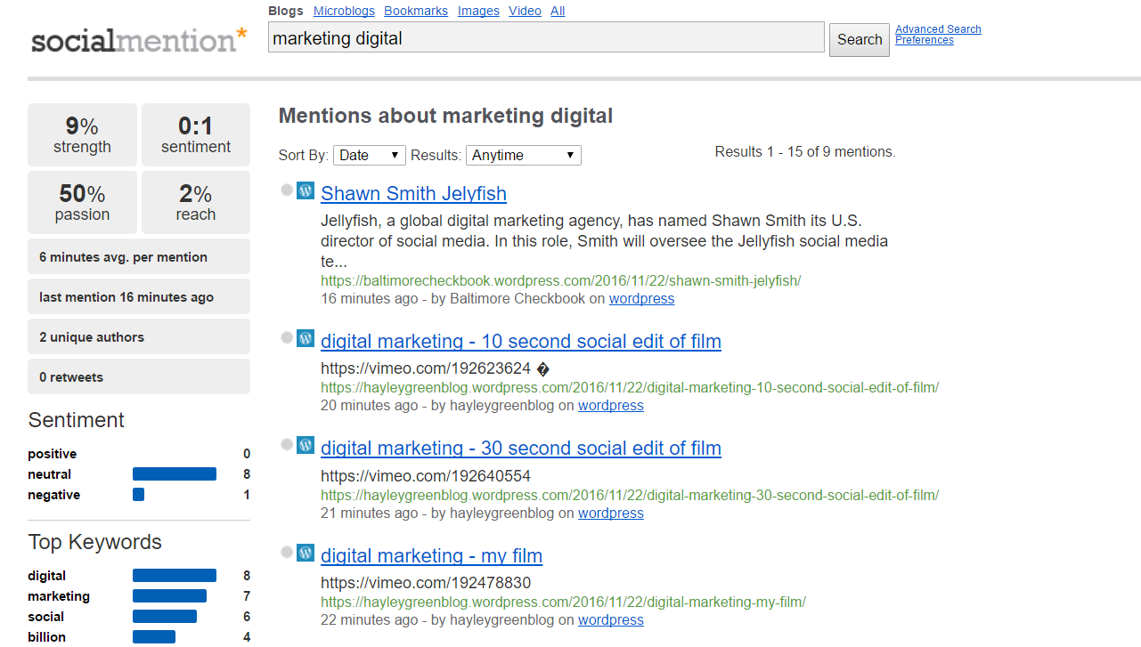Screen dimensions: 1141x647
Task: Click the billion keyword bar
Action: pyautogui.click(x=154, y=637)
